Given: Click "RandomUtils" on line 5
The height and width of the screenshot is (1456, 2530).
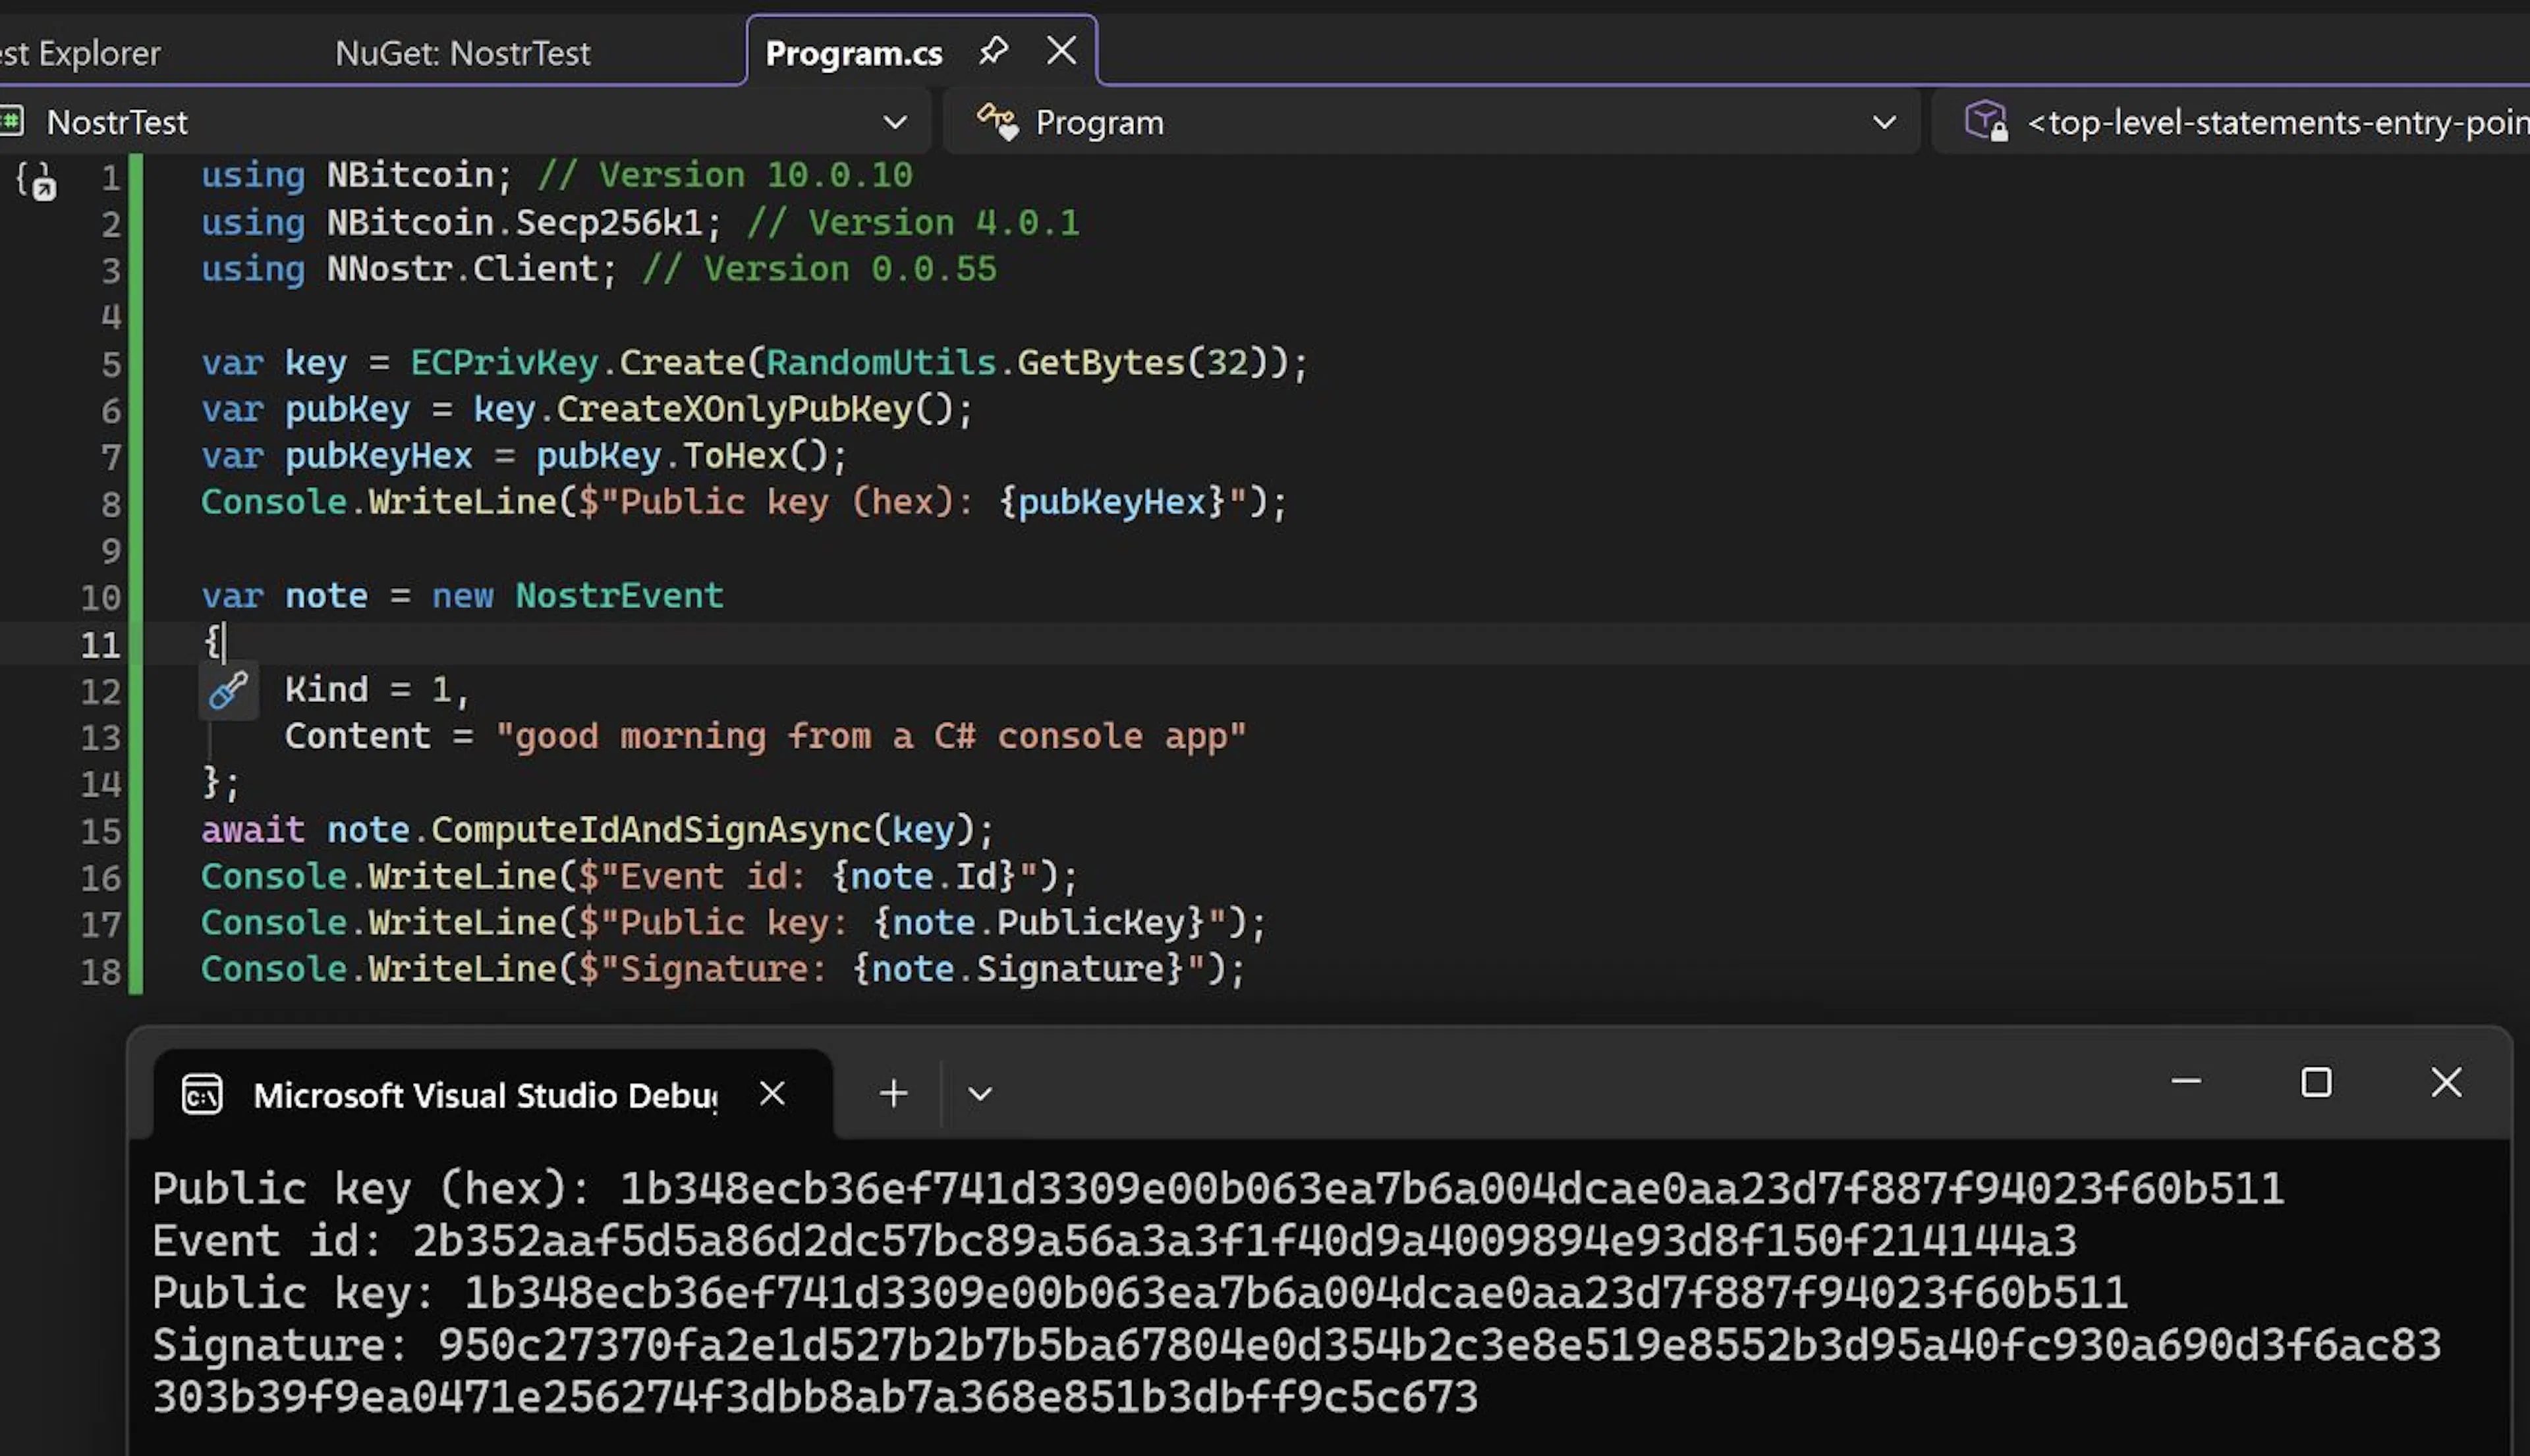Looking at the screenshot, I should pos(880,362).
